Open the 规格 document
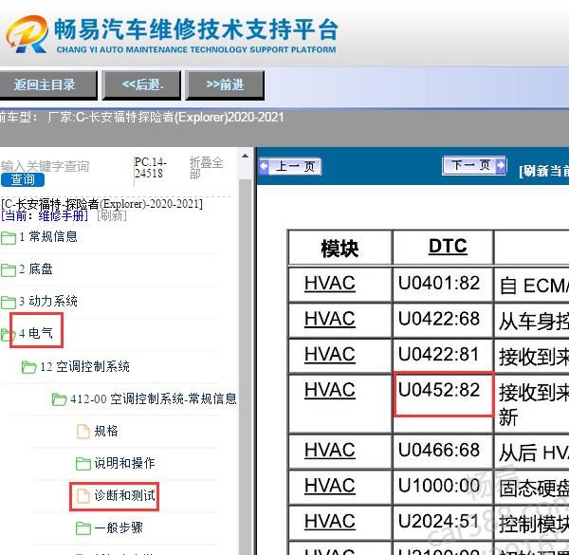The width and height of the screenshot is (569, 555). [106, 431]
